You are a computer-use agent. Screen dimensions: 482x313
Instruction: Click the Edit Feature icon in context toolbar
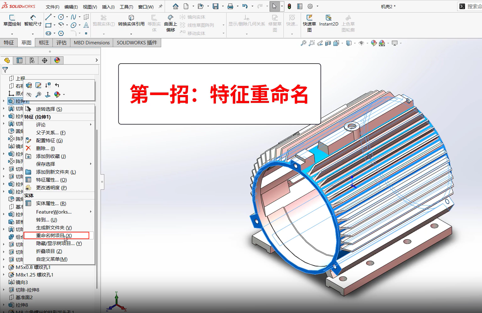[29, 85]
